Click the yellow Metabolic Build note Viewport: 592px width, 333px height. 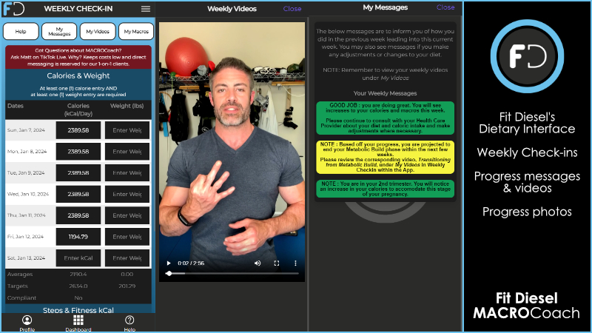pyautogui.click(x=385, y=157)
